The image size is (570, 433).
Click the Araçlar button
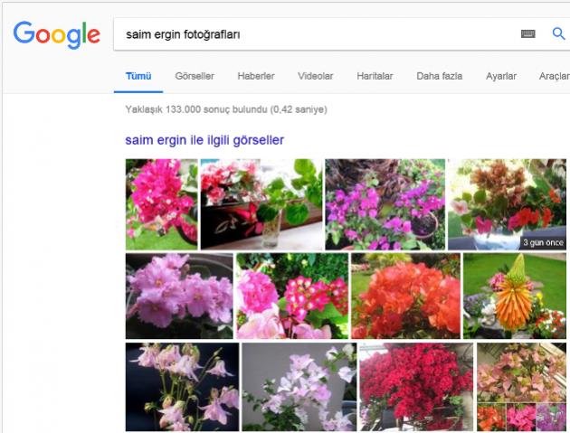[554, 76]
